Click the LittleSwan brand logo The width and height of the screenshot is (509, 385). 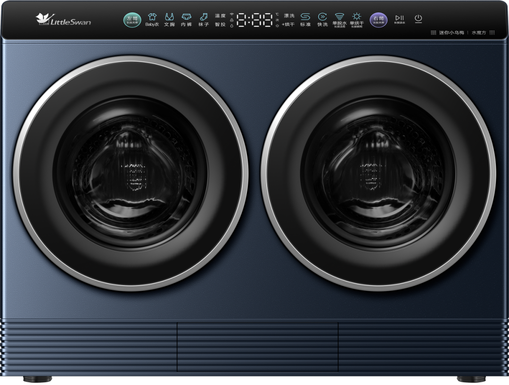tap(63, 20)
